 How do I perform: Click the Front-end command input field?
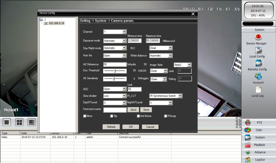[115, 110]
